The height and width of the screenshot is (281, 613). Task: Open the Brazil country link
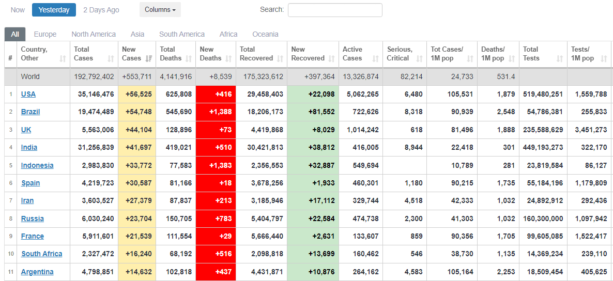[x=30, y=112]
